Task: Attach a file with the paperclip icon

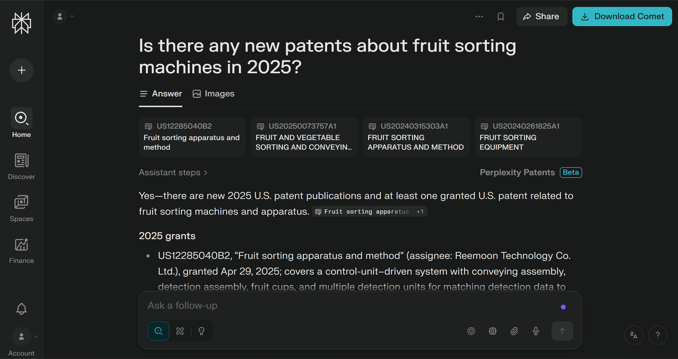Action: pos(514,331)
